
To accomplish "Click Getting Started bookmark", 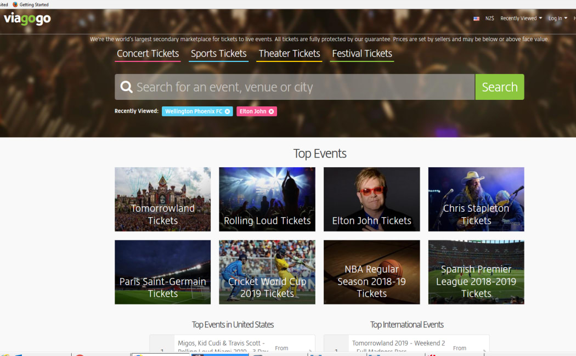I will click(x=34, y=4).
